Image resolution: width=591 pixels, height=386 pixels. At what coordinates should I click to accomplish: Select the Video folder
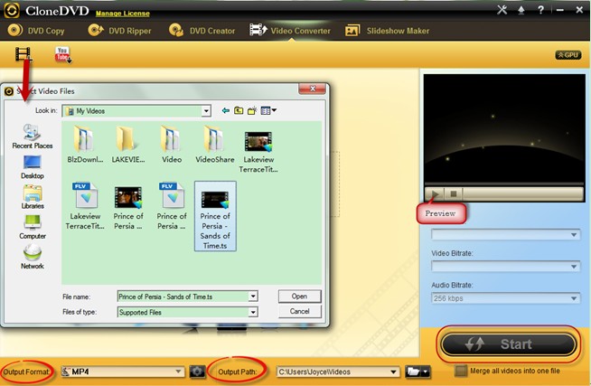coord(172,145)
